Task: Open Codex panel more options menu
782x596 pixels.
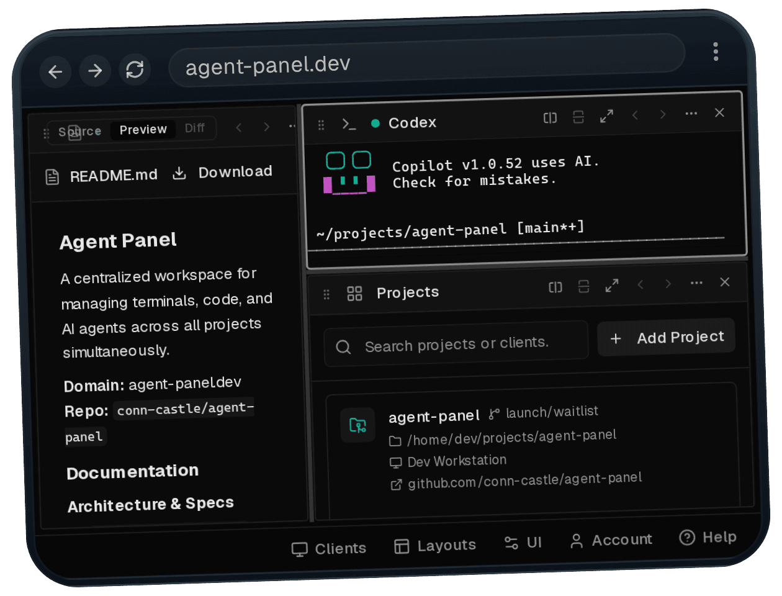Action: coord(691,114)
